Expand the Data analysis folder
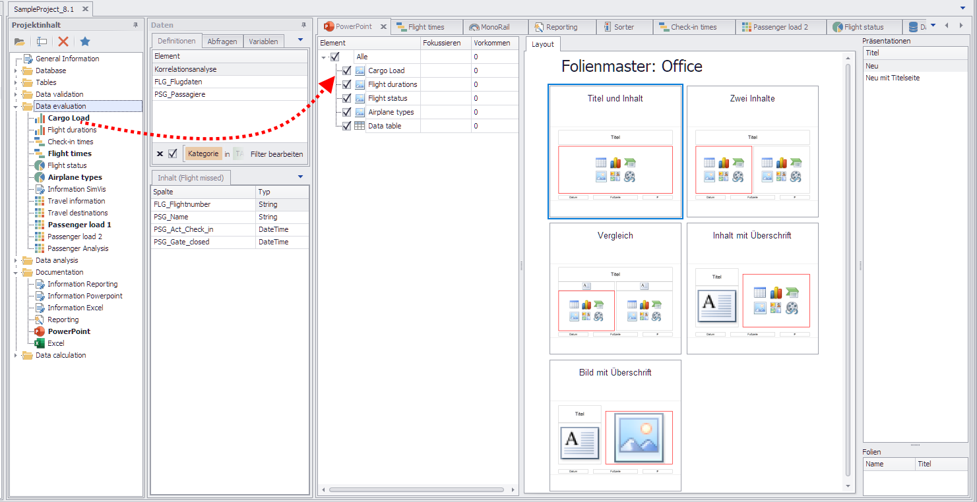 click(x=16, y=260)
